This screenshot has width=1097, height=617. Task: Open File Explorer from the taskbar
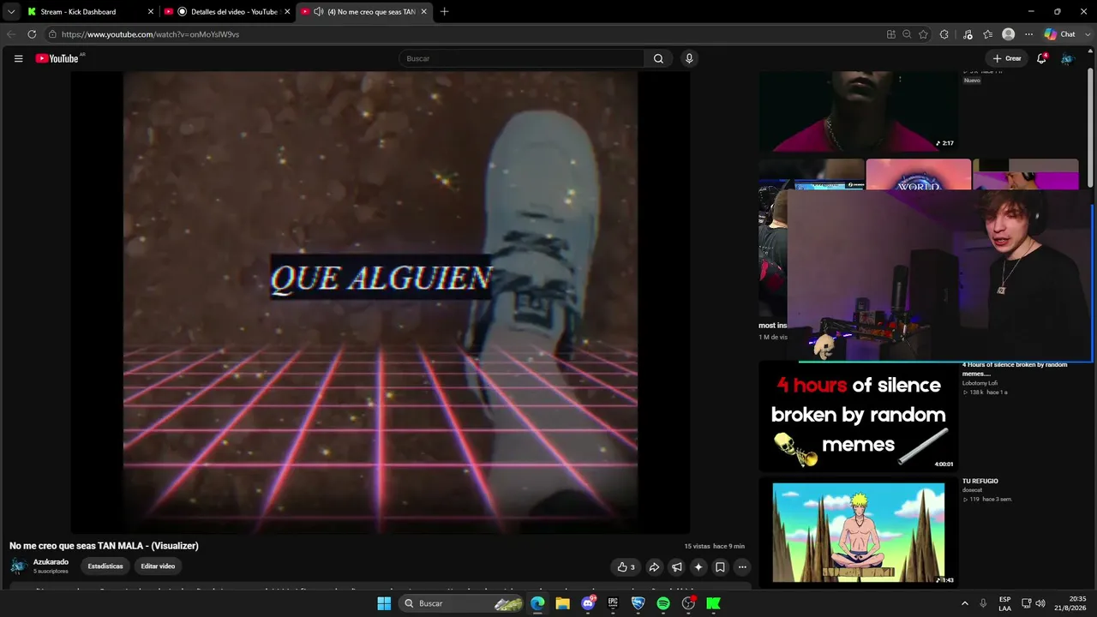pyautogui.click(x=562, y=603)
